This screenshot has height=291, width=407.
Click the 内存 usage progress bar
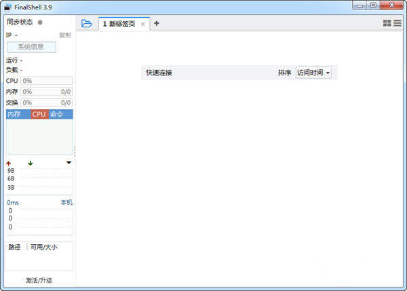coord(46,92)
